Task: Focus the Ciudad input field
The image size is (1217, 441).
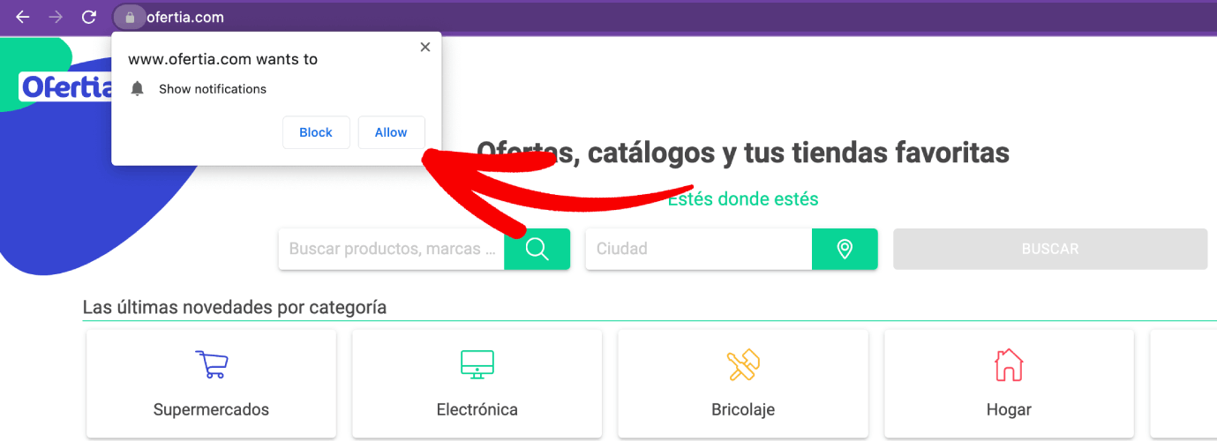Action: (x=698, y=249)
